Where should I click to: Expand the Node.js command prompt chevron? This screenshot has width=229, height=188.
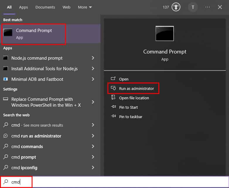click(x=93, y=58)
